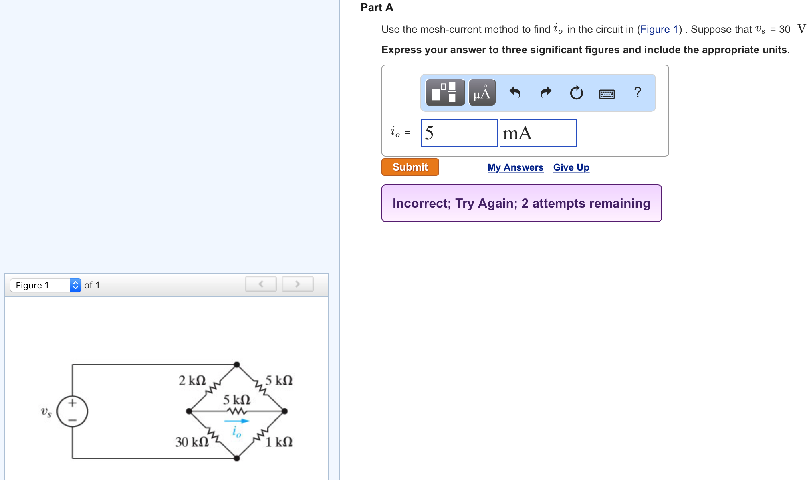811x480 pixels.
Task: Go to next figure arrow
Action: (297, 284)
